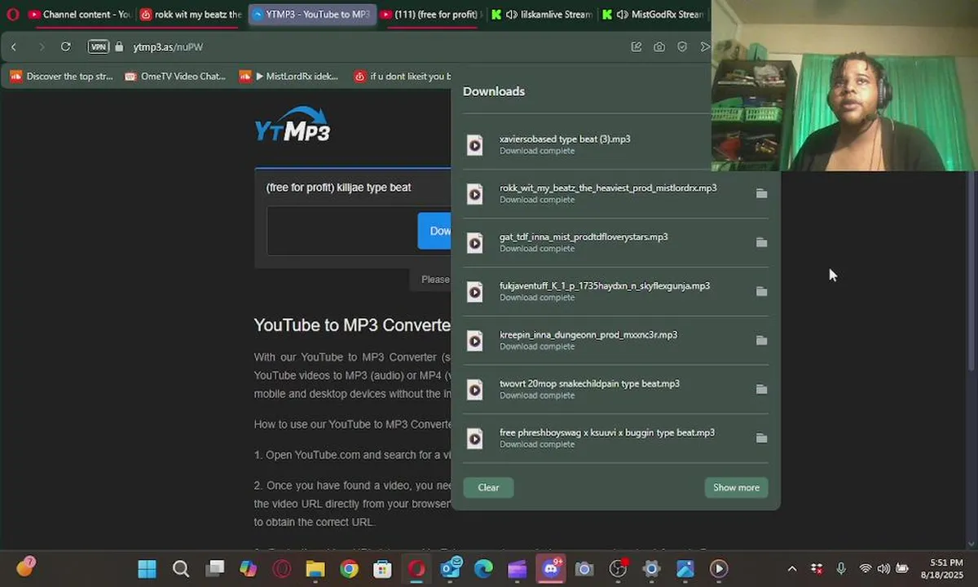Switch to lilskamlive Stream tab

(x=541, y=14)
